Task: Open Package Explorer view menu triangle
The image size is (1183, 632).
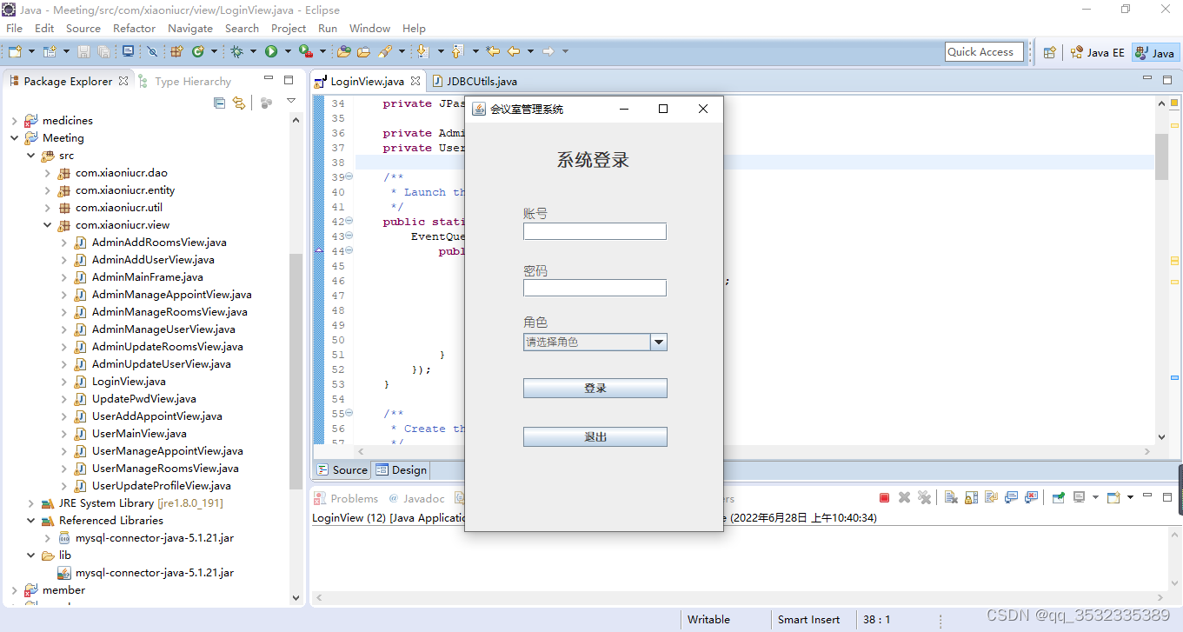Action: click(291, 103)
